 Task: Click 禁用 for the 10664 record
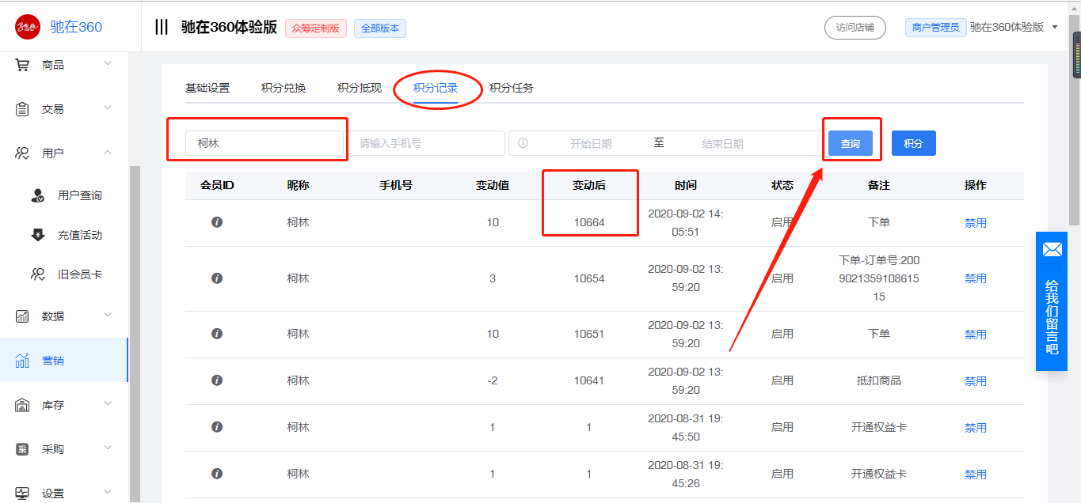click(976, 223)
